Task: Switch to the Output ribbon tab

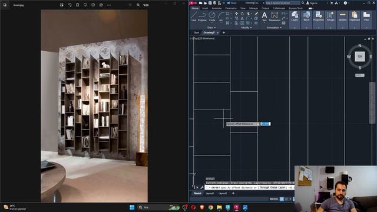Action: pyautogui.click(x=266, y=8)
